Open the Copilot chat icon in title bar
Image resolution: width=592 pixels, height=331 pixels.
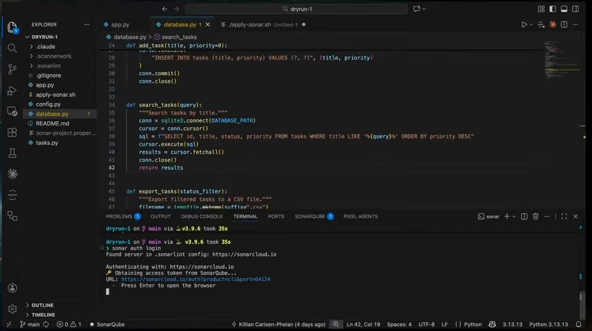tap(417, 9)
